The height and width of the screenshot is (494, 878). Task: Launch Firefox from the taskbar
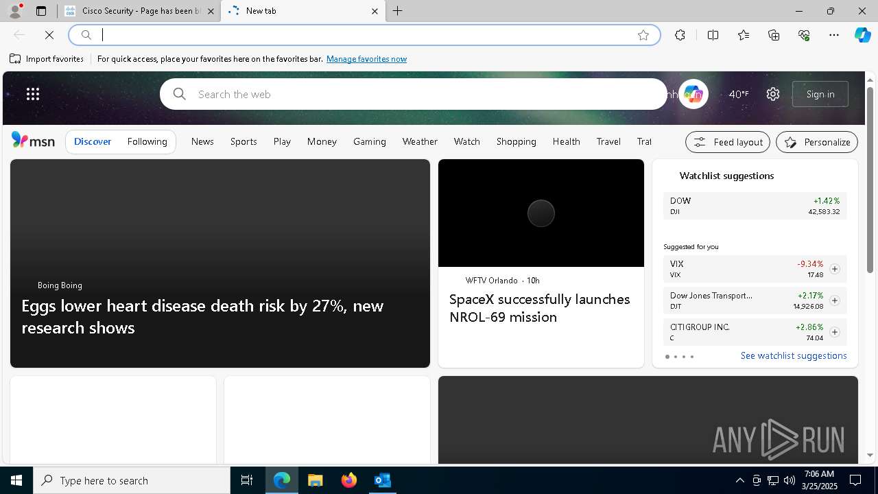coord(349,480)
